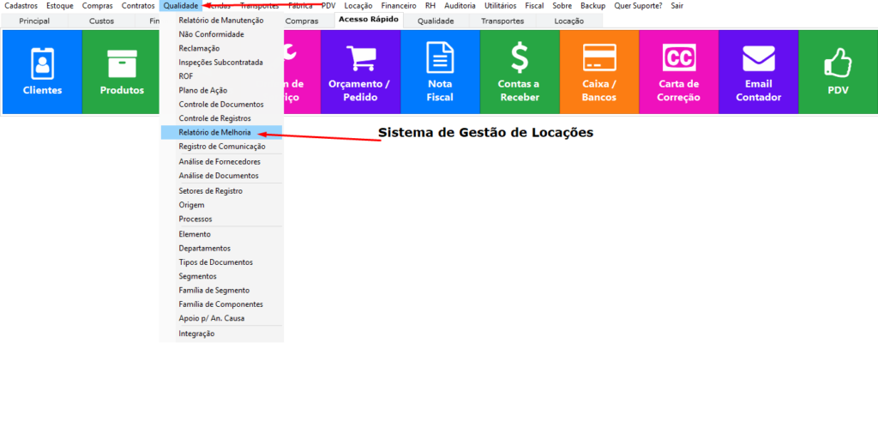Click the Caixa / Bancos card icon

pyautogui.click(x=598, y=57)
